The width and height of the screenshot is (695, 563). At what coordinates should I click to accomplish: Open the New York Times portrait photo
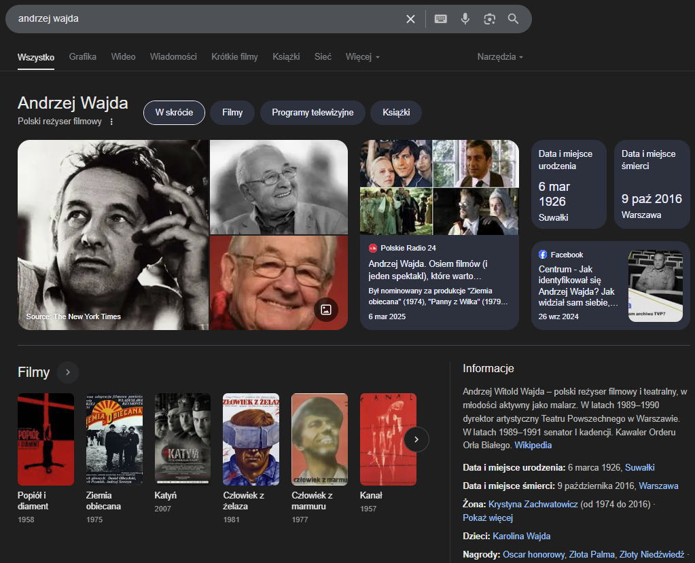point(113,235)
